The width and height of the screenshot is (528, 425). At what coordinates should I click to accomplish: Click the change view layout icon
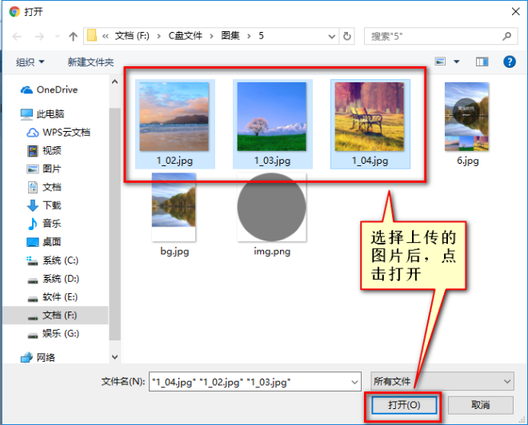tap(440, 62)
